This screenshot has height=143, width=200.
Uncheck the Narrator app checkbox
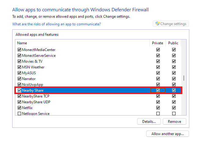[20, 79]
